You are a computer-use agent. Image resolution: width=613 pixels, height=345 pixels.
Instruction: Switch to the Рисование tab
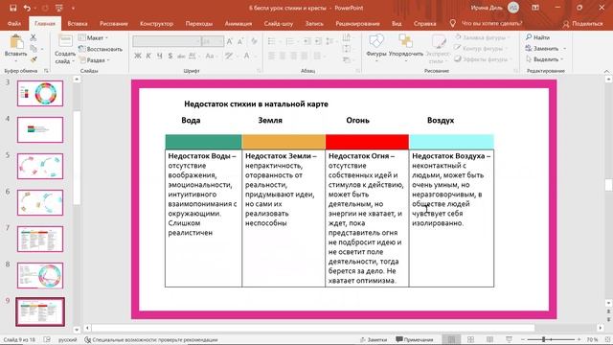pos(113,23)
